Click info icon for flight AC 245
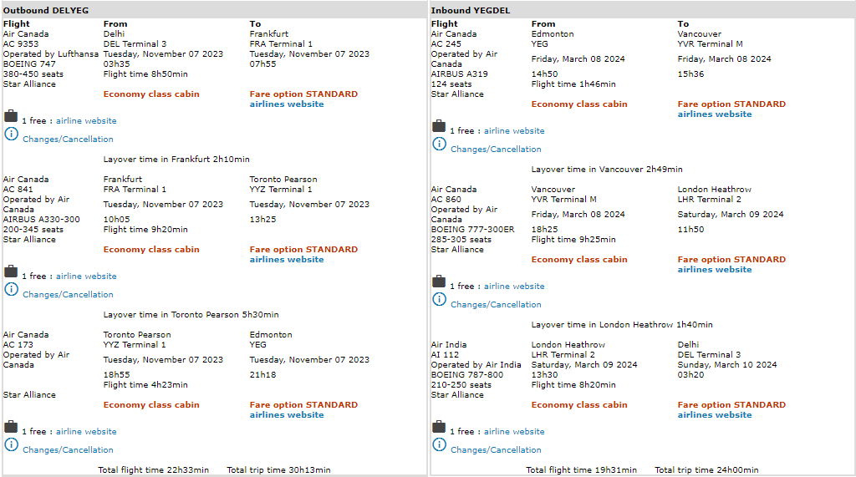This screenshot has height=477, width=856. pyautogui.click(x=439, y=144)
